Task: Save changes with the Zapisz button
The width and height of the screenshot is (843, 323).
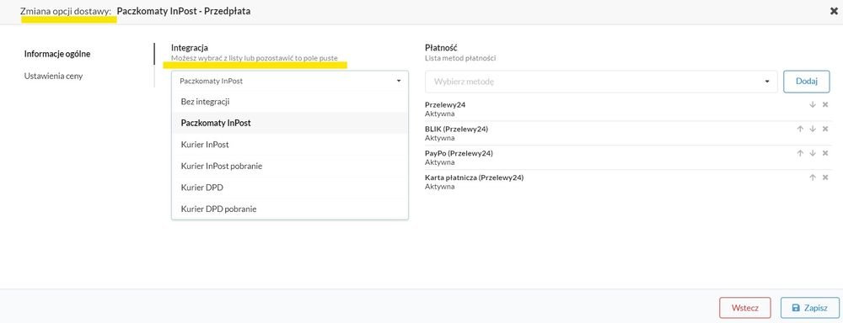Action: coord(809,308)
